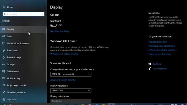Click the Get help link
This screenshot has height=105, width=187.
coord(157,64)
